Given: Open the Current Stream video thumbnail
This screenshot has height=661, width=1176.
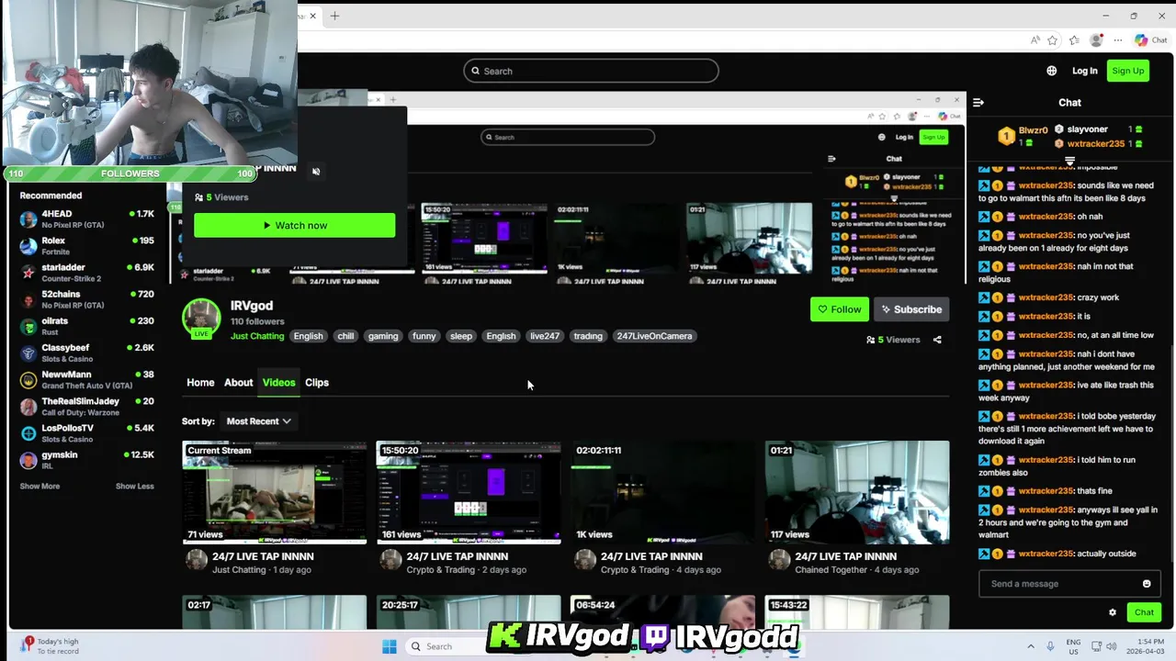Looking at the screenshot, I should [x=275, y=492].
